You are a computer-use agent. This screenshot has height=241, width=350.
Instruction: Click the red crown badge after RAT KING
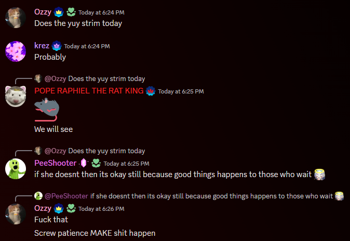[x=151, y=91]
